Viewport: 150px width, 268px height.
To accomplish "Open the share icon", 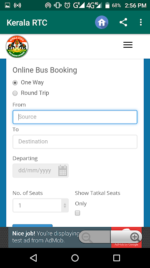I will [x=123, y=22].
